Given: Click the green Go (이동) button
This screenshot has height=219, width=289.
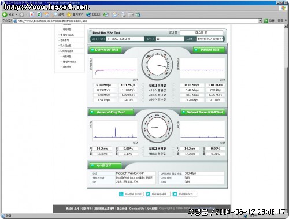Looking at the screenshot, I should (x=269, y=21).
